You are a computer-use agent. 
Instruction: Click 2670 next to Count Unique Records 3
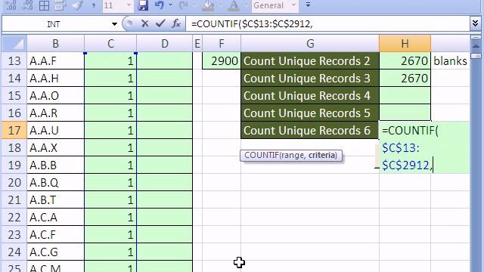click(405, 78)
